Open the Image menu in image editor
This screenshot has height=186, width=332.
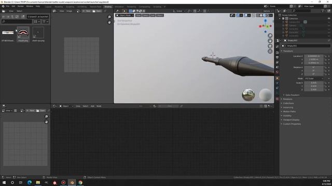69,11
